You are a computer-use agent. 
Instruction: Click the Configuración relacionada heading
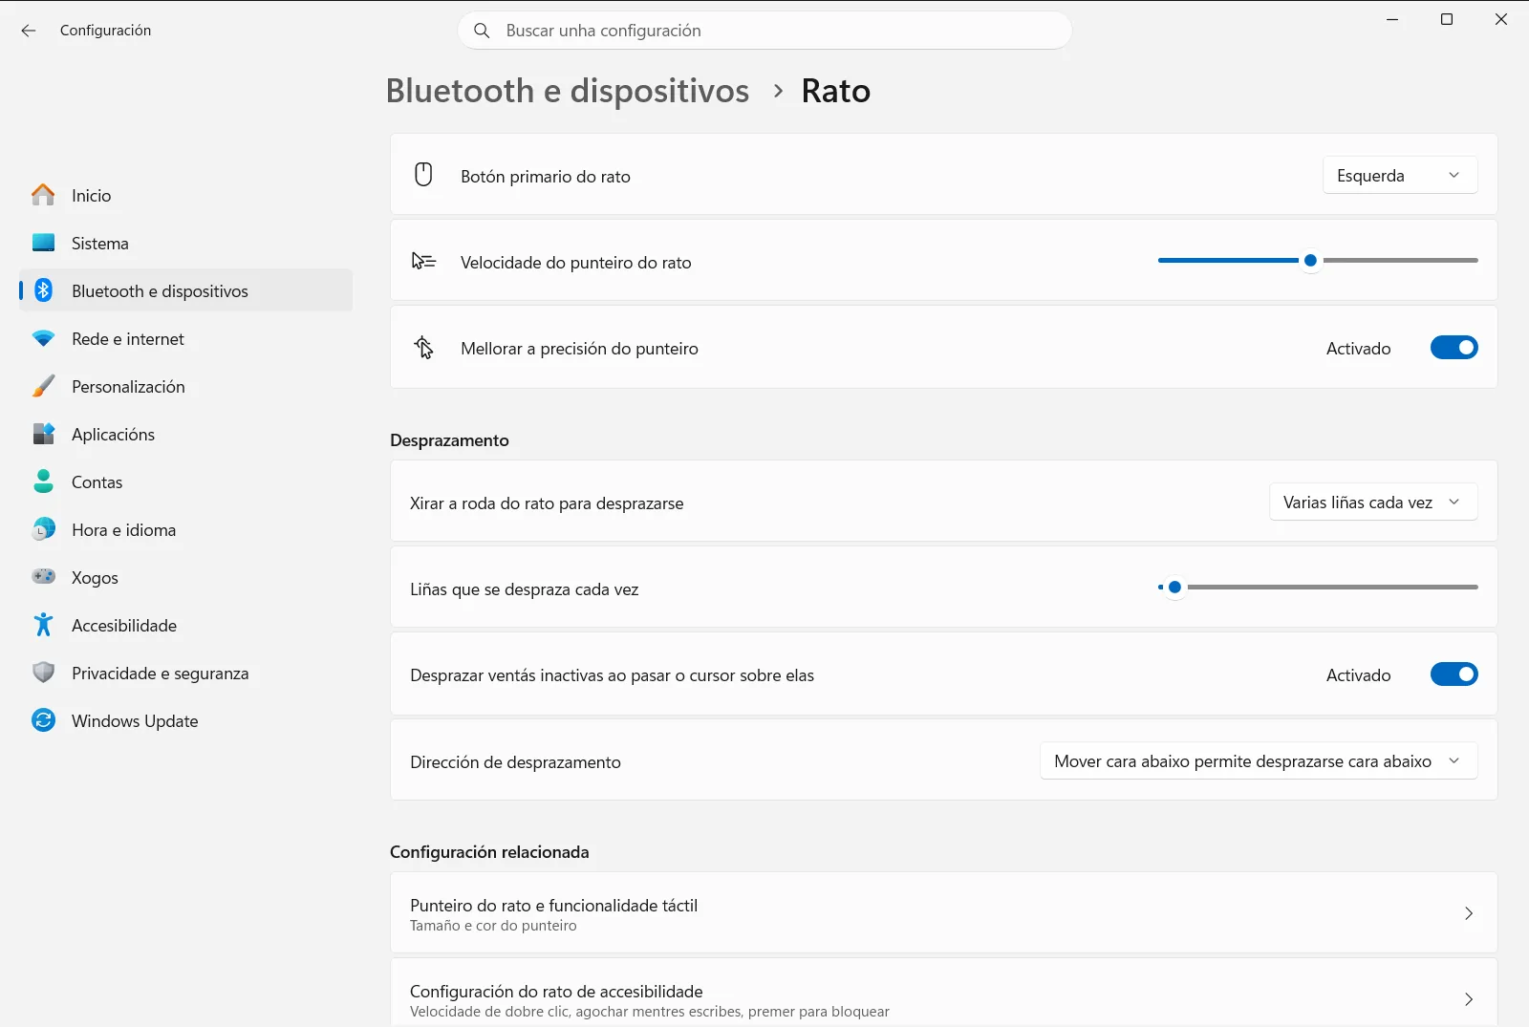489,852
